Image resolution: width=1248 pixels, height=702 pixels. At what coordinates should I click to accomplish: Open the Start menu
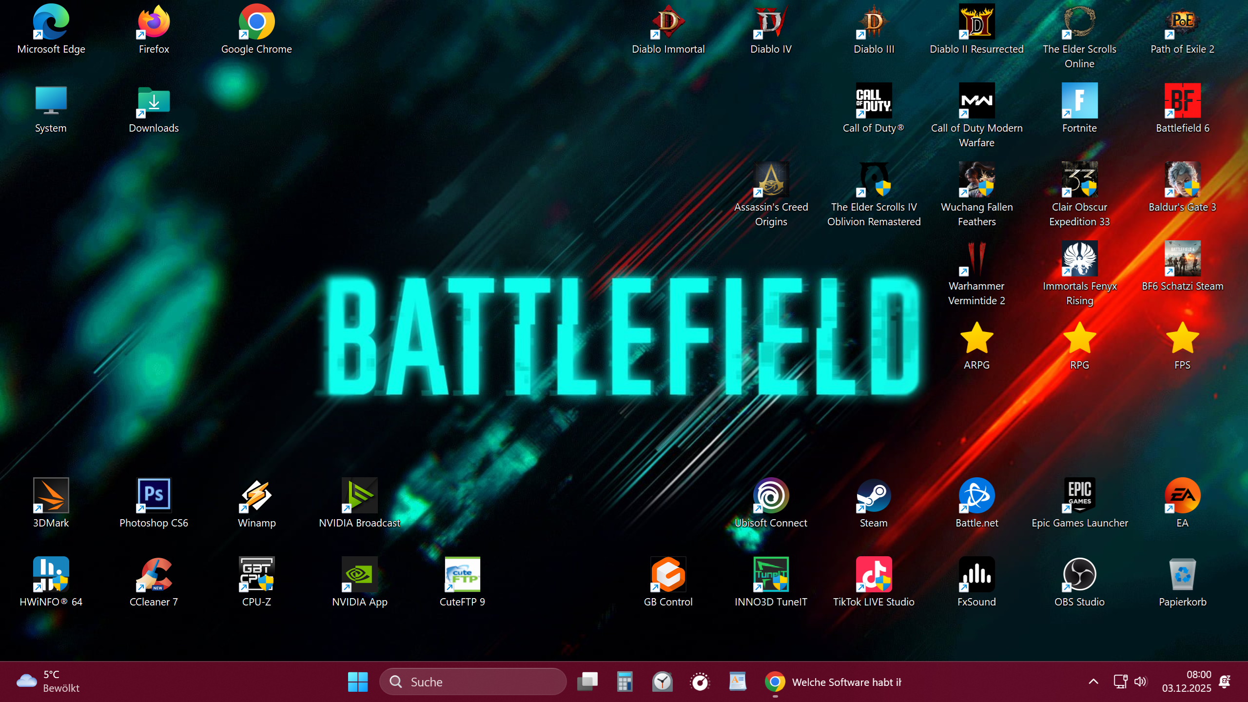pos(357,682)
